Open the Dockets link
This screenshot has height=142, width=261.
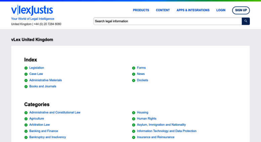pos(142,80)
